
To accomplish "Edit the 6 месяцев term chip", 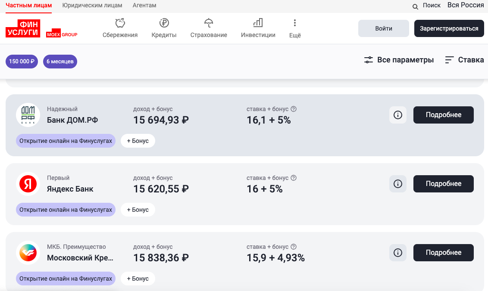I will tap(60, 61).
